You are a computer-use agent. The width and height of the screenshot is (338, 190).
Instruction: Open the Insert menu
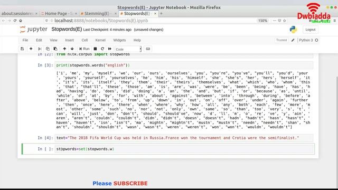pyautogui.click(x=69, y=40)
